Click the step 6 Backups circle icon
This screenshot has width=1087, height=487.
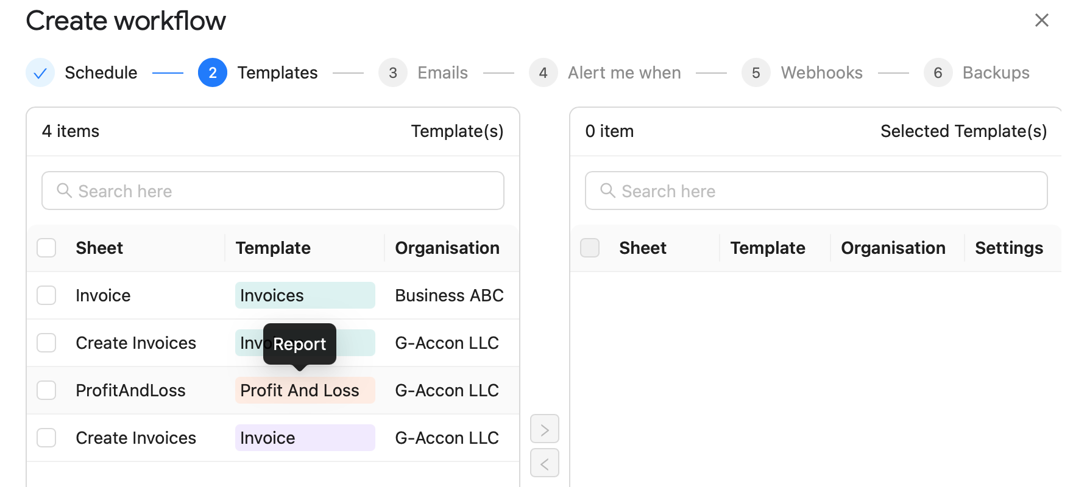tap(938, 73)
